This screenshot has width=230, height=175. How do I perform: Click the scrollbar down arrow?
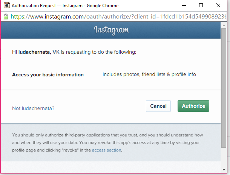tap(224, 170)
